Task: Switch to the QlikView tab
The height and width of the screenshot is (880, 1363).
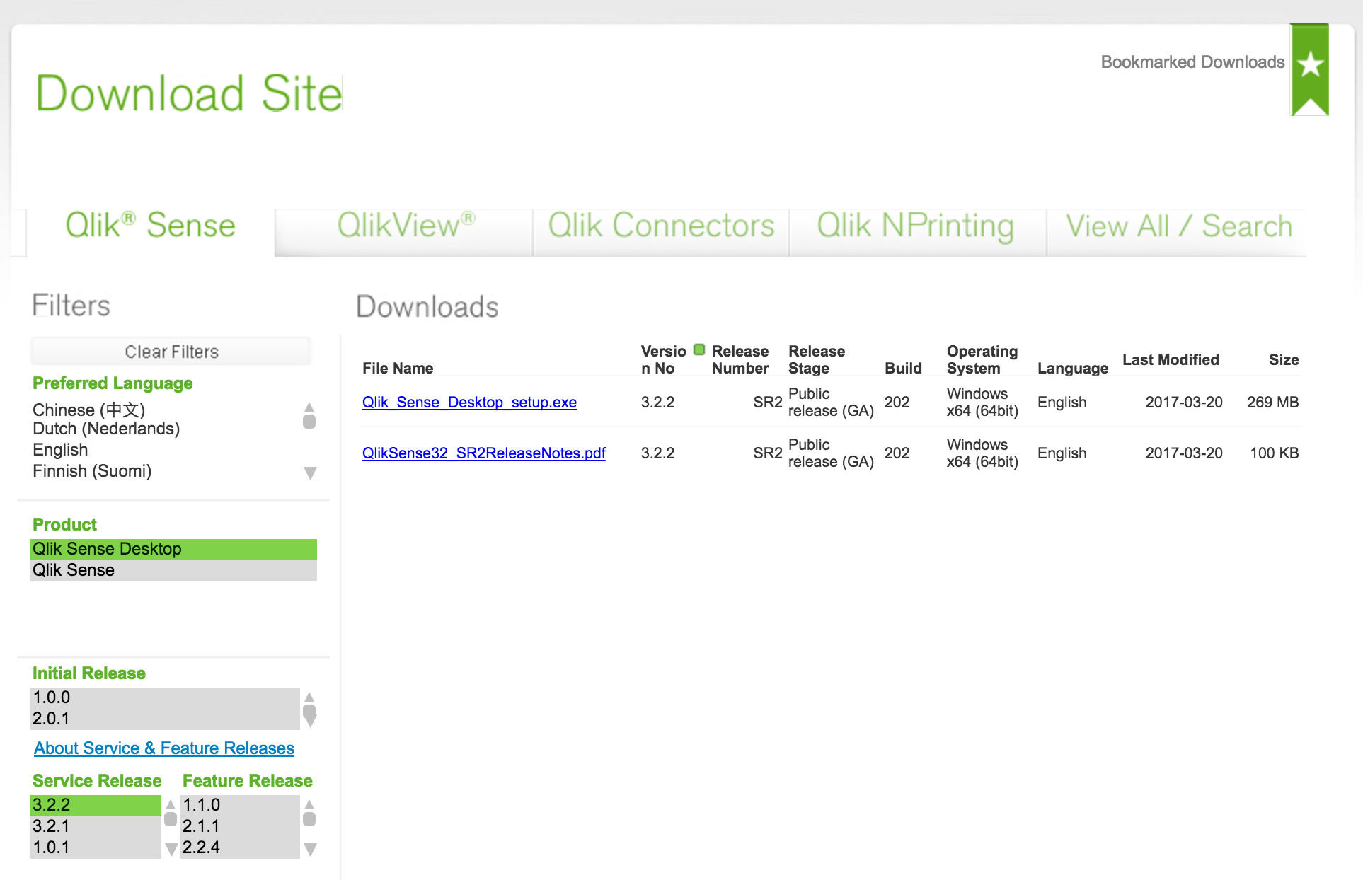Action: tap(405, 226)
